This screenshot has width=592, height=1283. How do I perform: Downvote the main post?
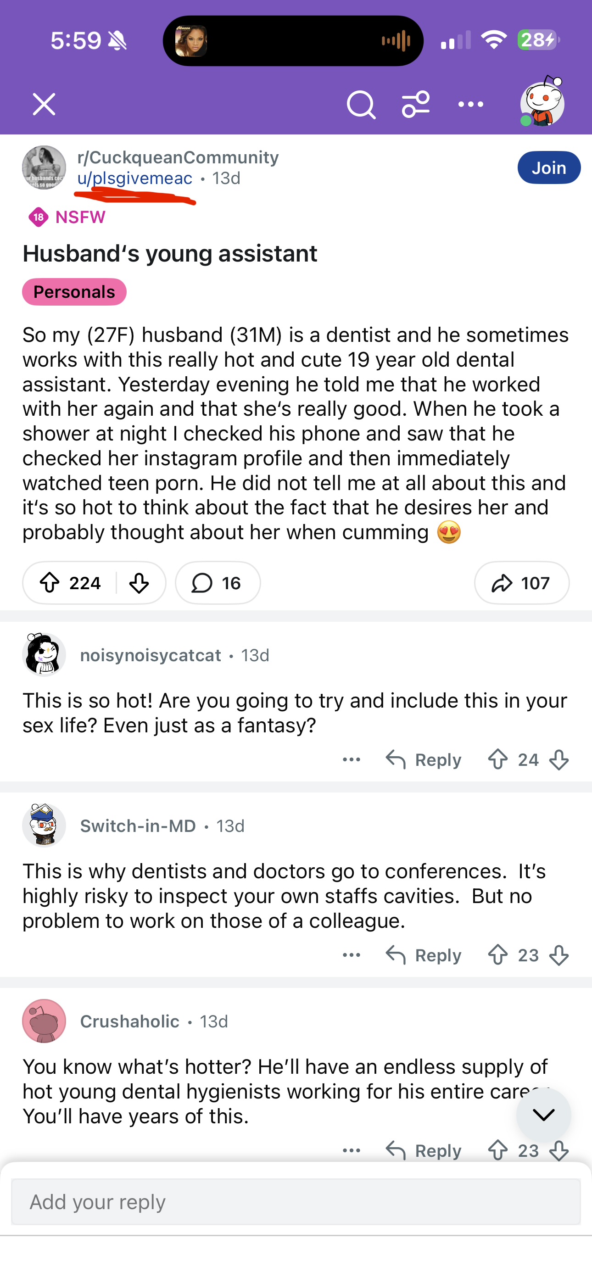pos(139,583)
